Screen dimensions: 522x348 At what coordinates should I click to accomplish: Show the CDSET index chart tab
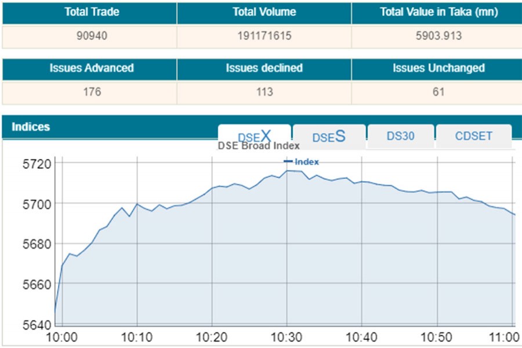[473, 136]
